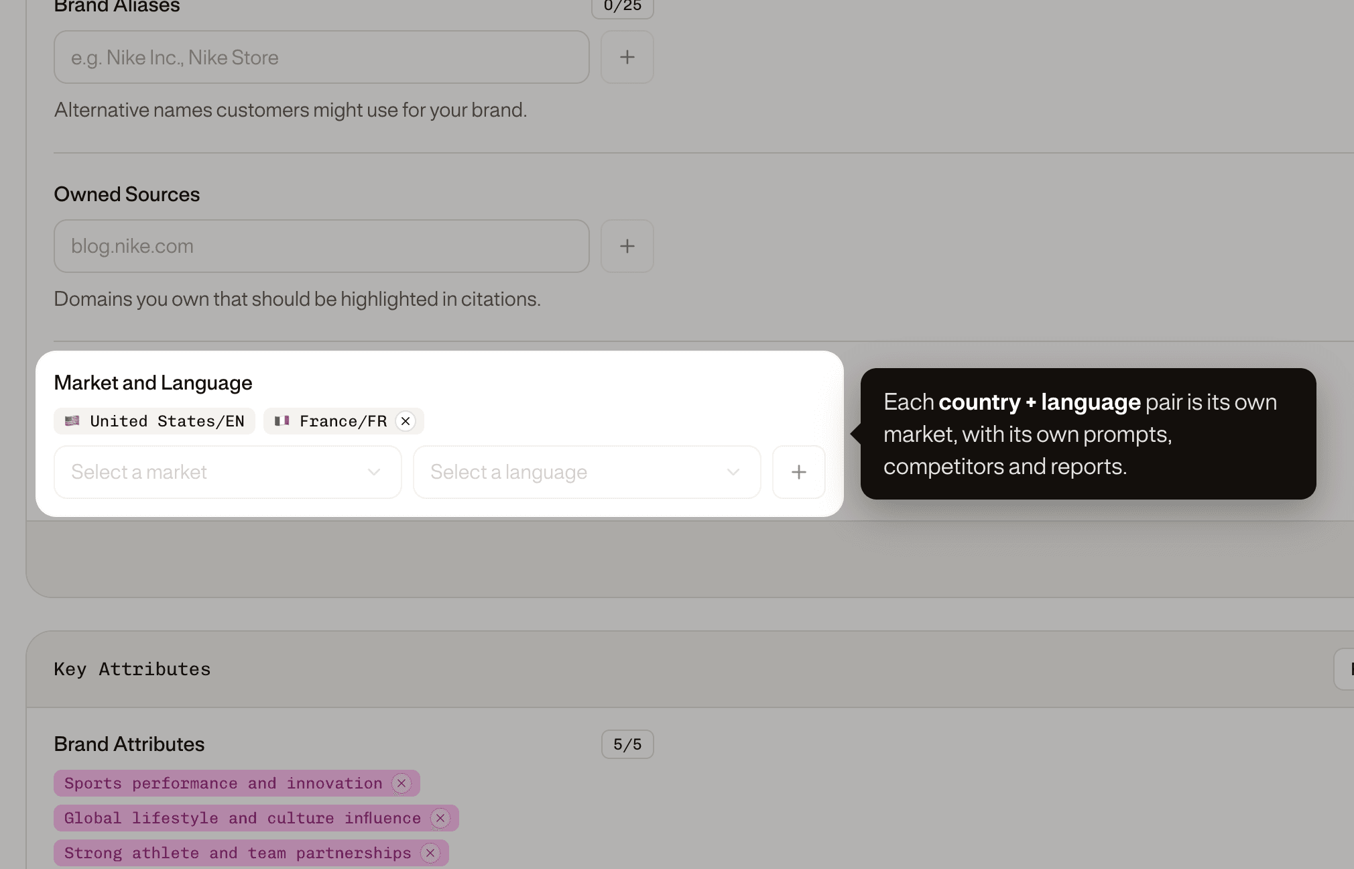The image size is (1354, 869).
Task: Focus the Brand Aliases input field
Action: pos(322,57)
